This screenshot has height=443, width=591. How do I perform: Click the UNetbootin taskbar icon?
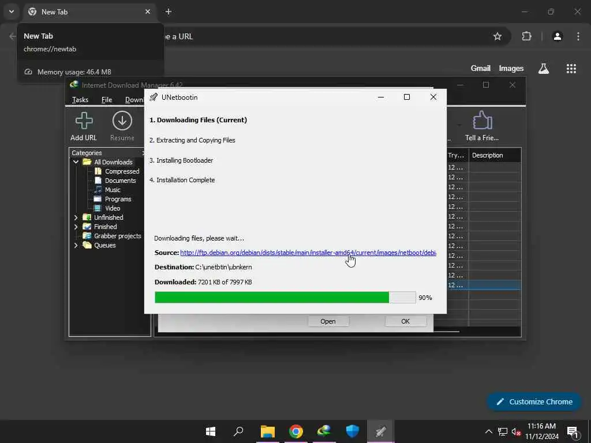(x=381, y=431)
